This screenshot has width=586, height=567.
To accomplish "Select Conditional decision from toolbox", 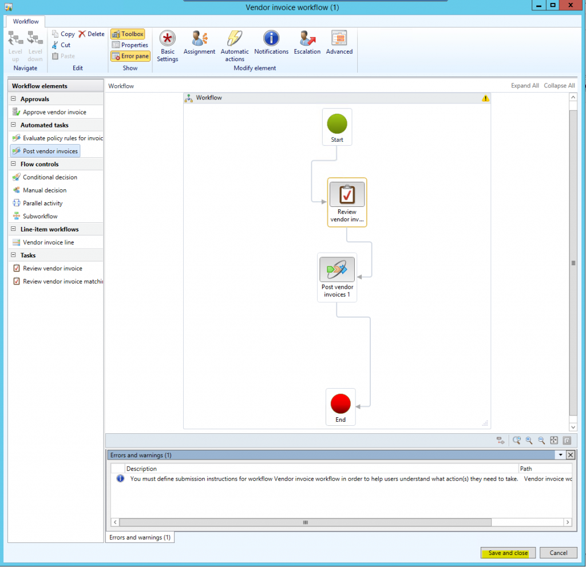I will [50, 177].
